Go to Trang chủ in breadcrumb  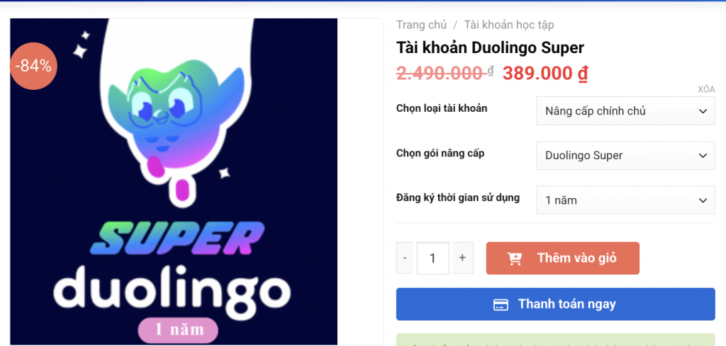(421, 25)
